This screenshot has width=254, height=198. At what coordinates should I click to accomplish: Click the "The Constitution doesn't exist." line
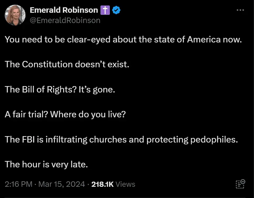(x=67, y=65)
